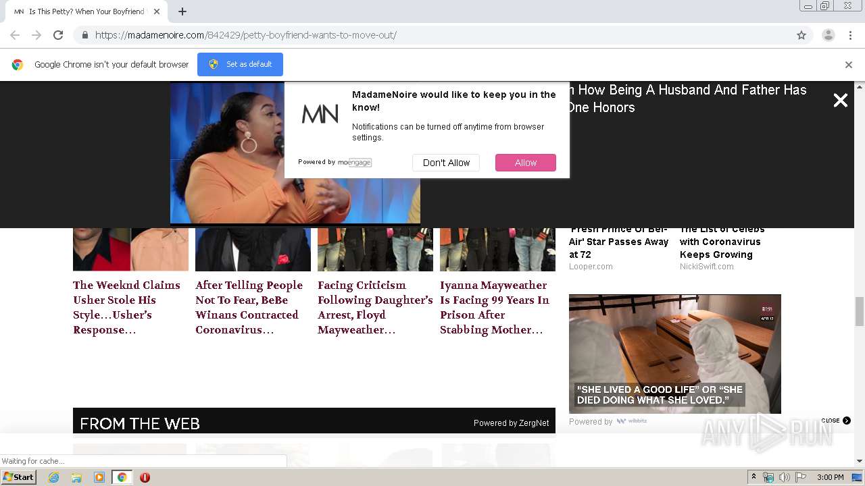Viewport: 865px width, 486px height.
Task: Click Powered by wibbitz label
Action: 608,422
